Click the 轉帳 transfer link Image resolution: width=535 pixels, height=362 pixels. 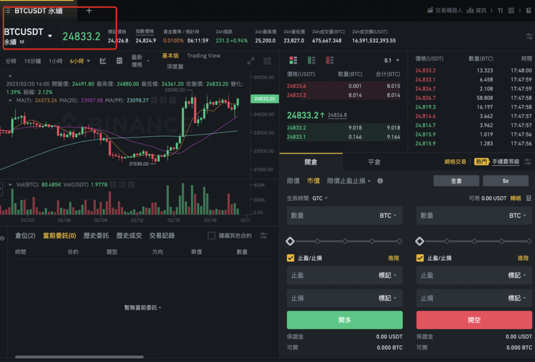(x=516, y=198)
